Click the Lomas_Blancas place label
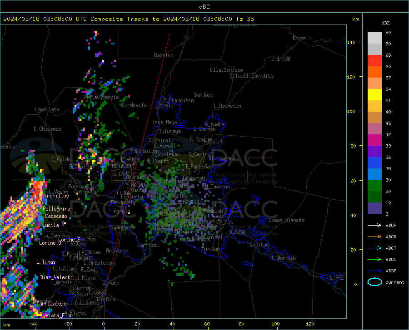 tap(286, 220)
